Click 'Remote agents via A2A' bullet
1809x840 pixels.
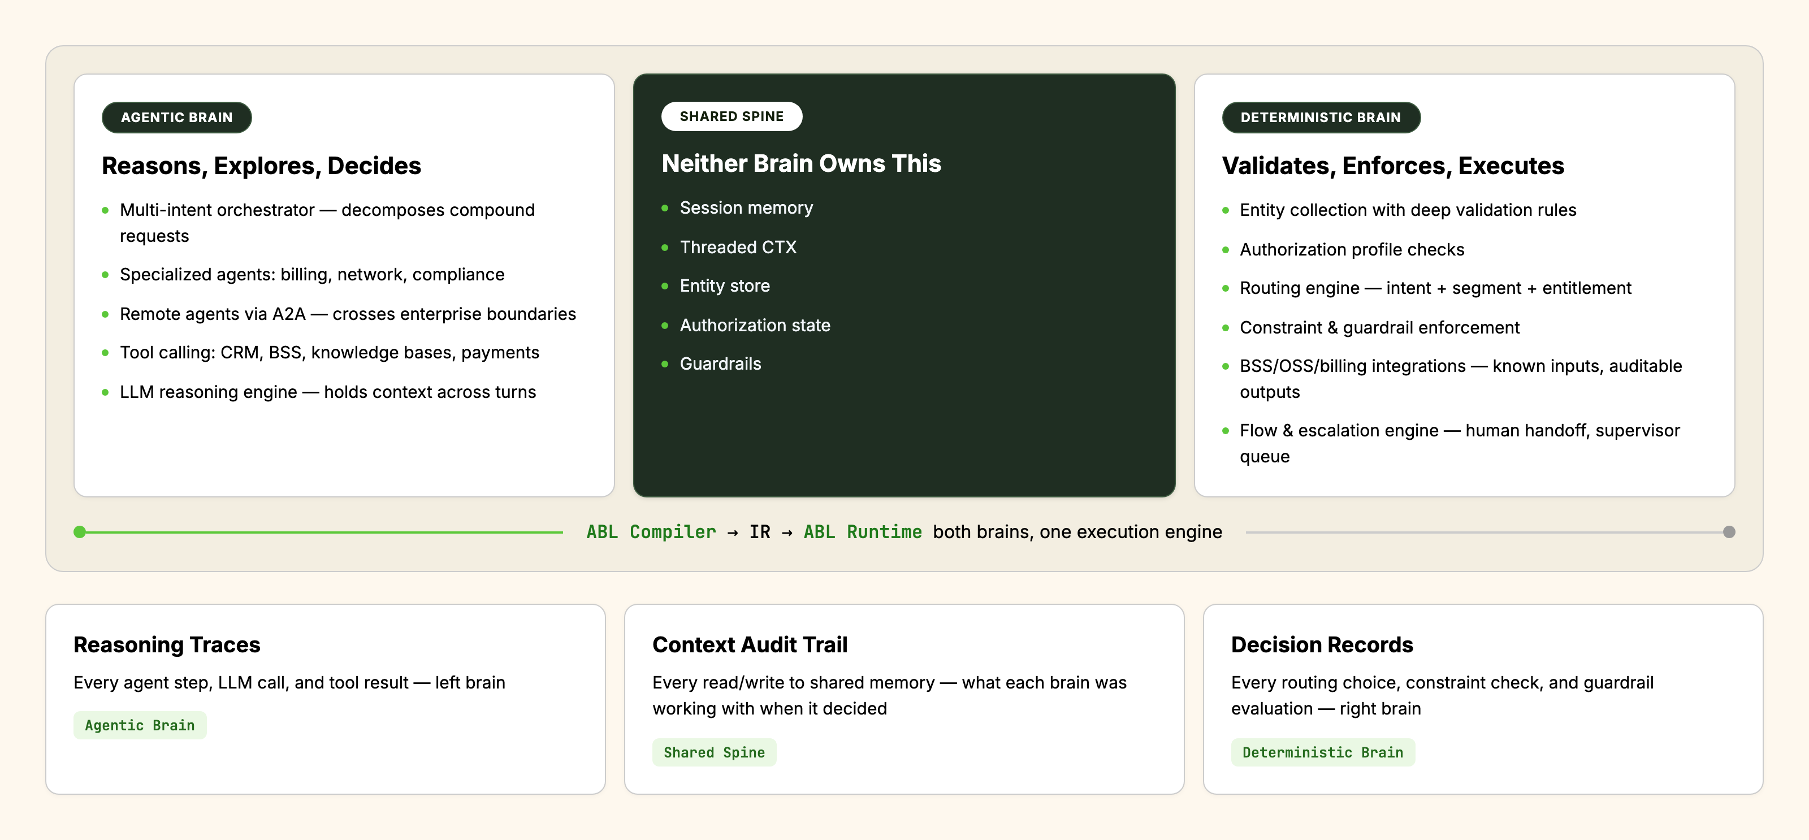tap(348, 314)
